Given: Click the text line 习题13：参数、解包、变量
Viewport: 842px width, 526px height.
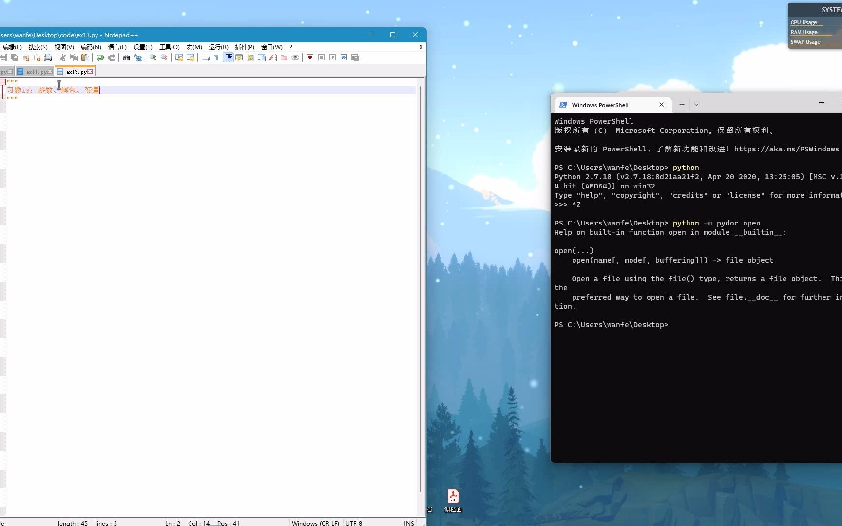Looking at the screenshot, I should 53,90.
